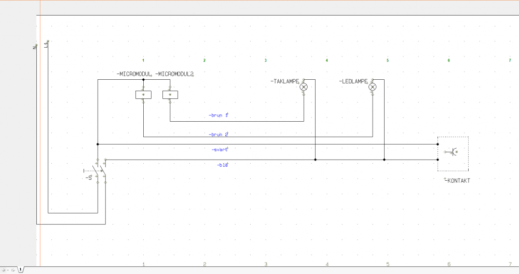Click the -TAKLAMPE name label
Viewport: 519px width, 274px height.
click(x=285, y=82)
